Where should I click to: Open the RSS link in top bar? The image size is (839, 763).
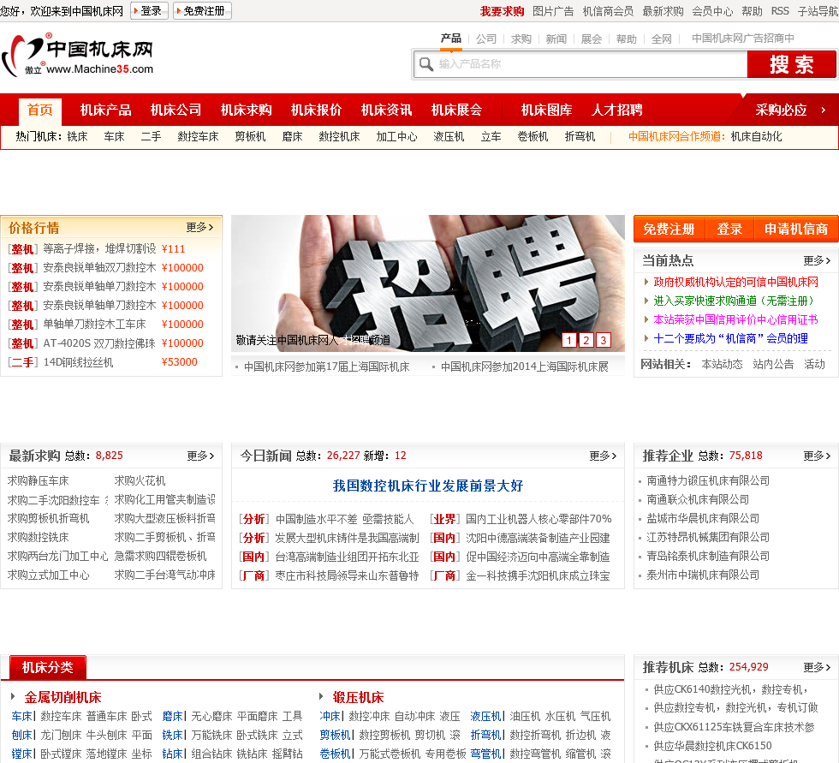tap(780, 11)
